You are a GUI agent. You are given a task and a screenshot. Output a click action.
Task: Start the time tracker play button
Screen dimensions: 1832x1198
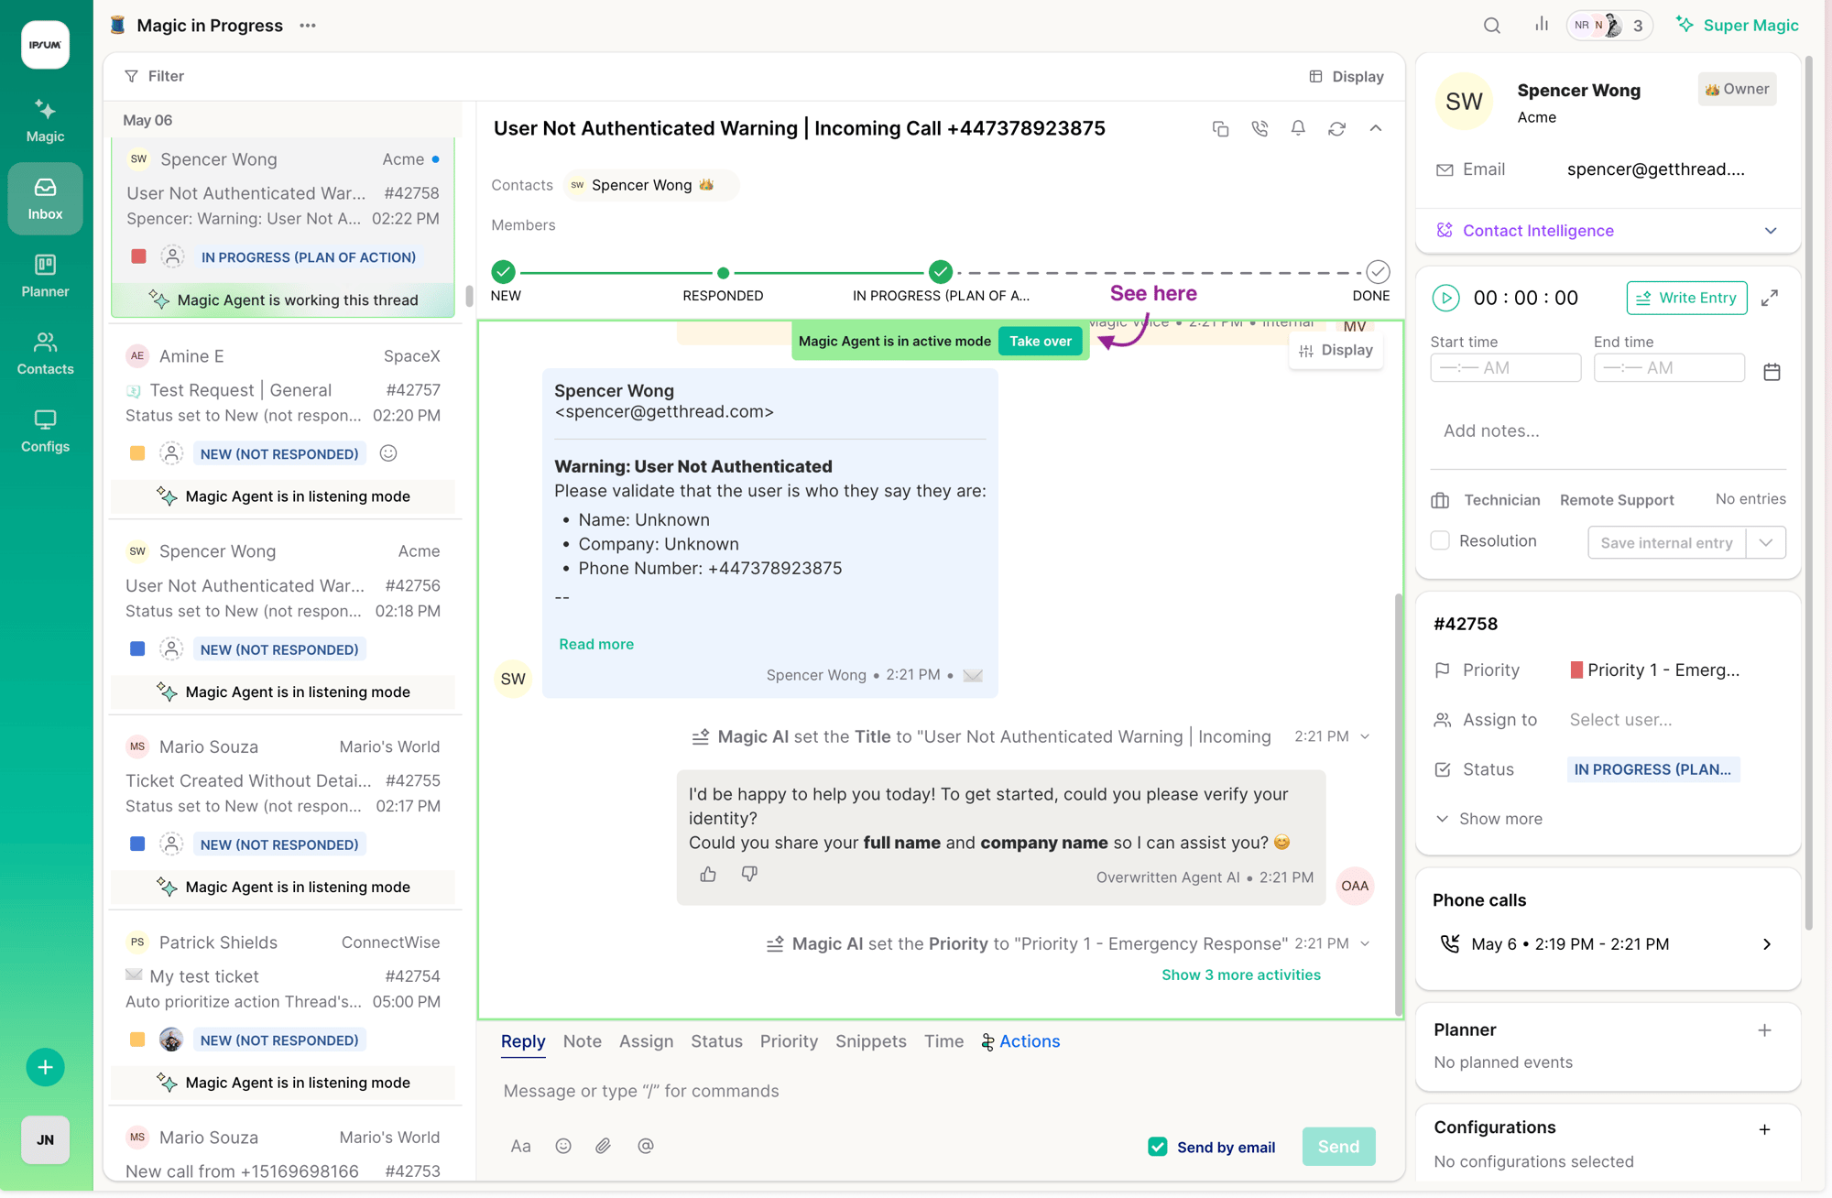tap(1445, 298)
